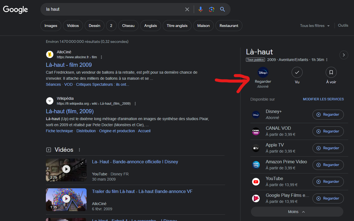This screenshot has height=221, width=354.
Task: Select the Maison filter chip
Action: pos(204,26)
